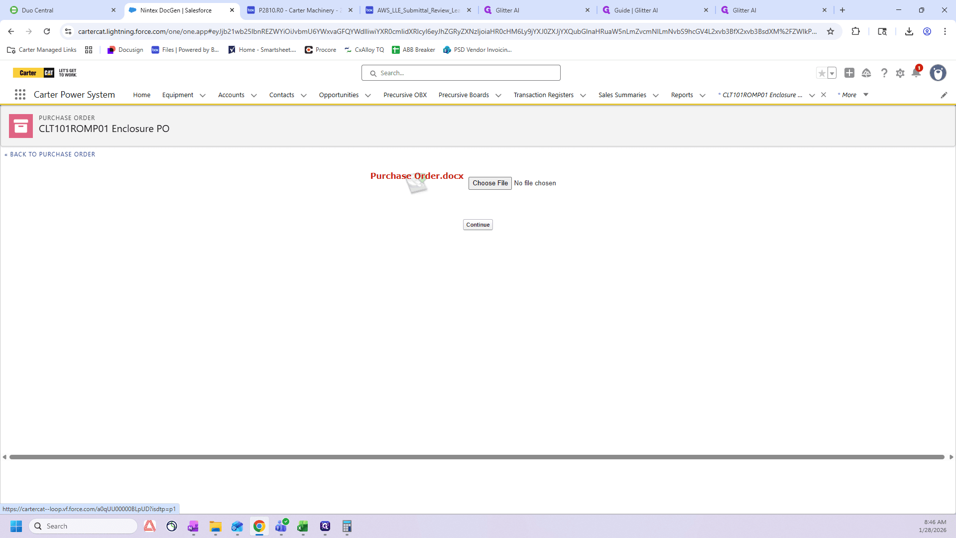
Task: Open the notifications bell
Action: click(916, 73)
